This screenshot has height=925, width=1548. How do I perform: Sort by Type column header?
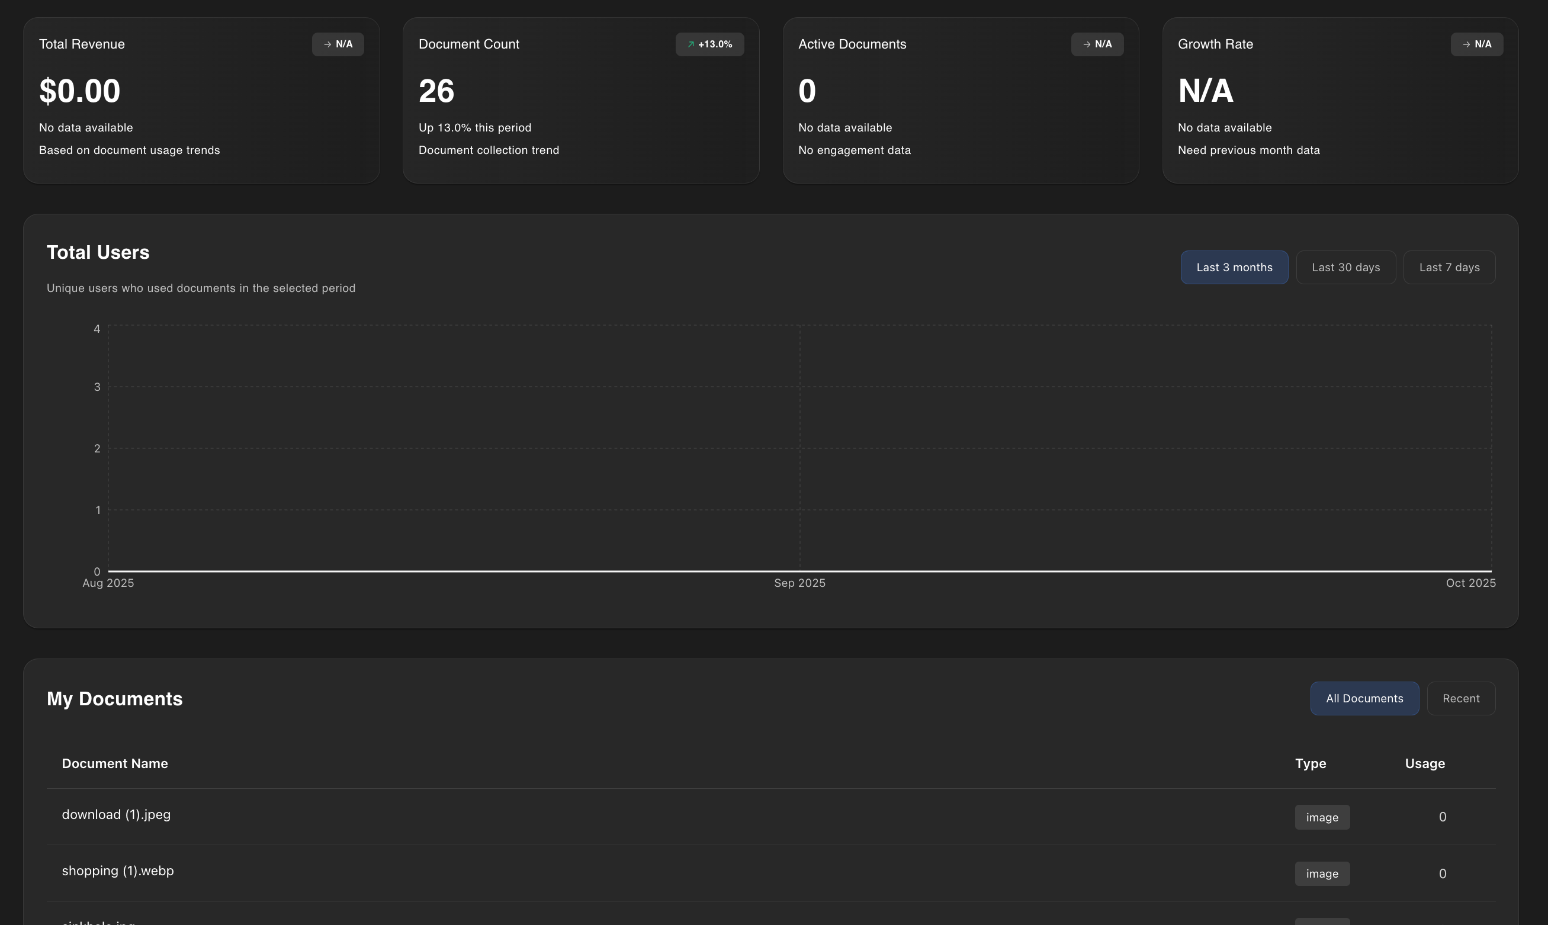1310,763
